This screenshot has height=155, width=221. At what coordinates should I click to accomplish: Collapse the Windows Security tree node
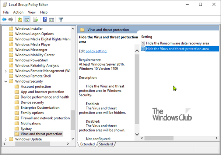(x=6, y=82)
